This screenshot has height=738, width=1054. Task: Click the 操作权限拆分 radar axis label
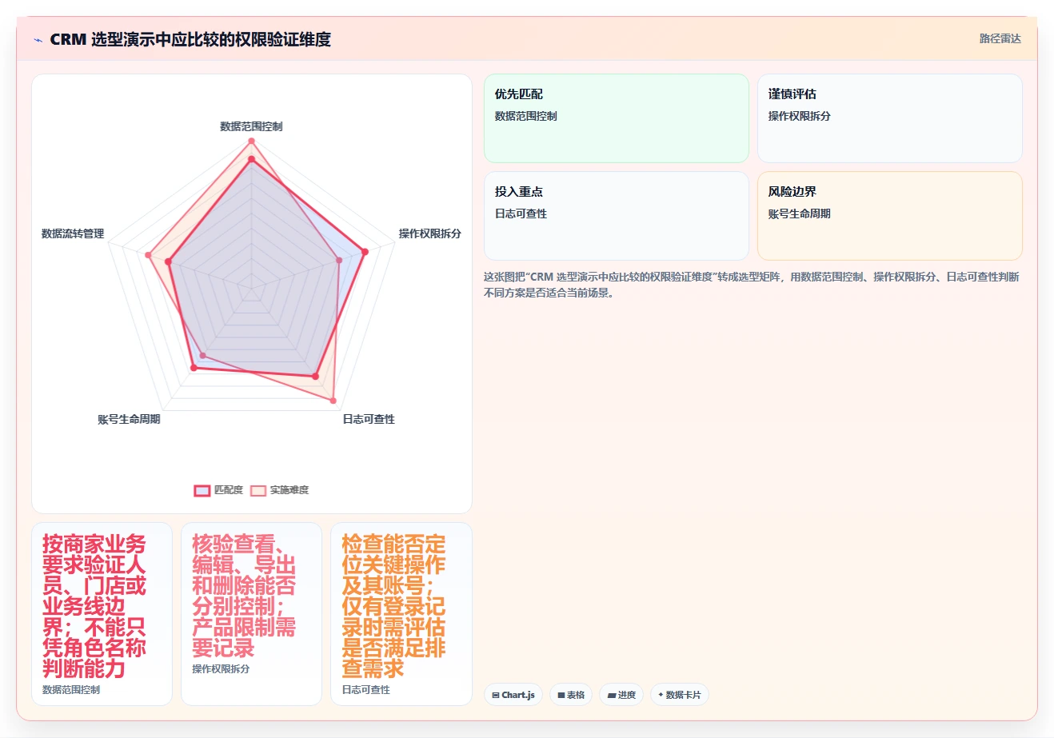point(430,233)
